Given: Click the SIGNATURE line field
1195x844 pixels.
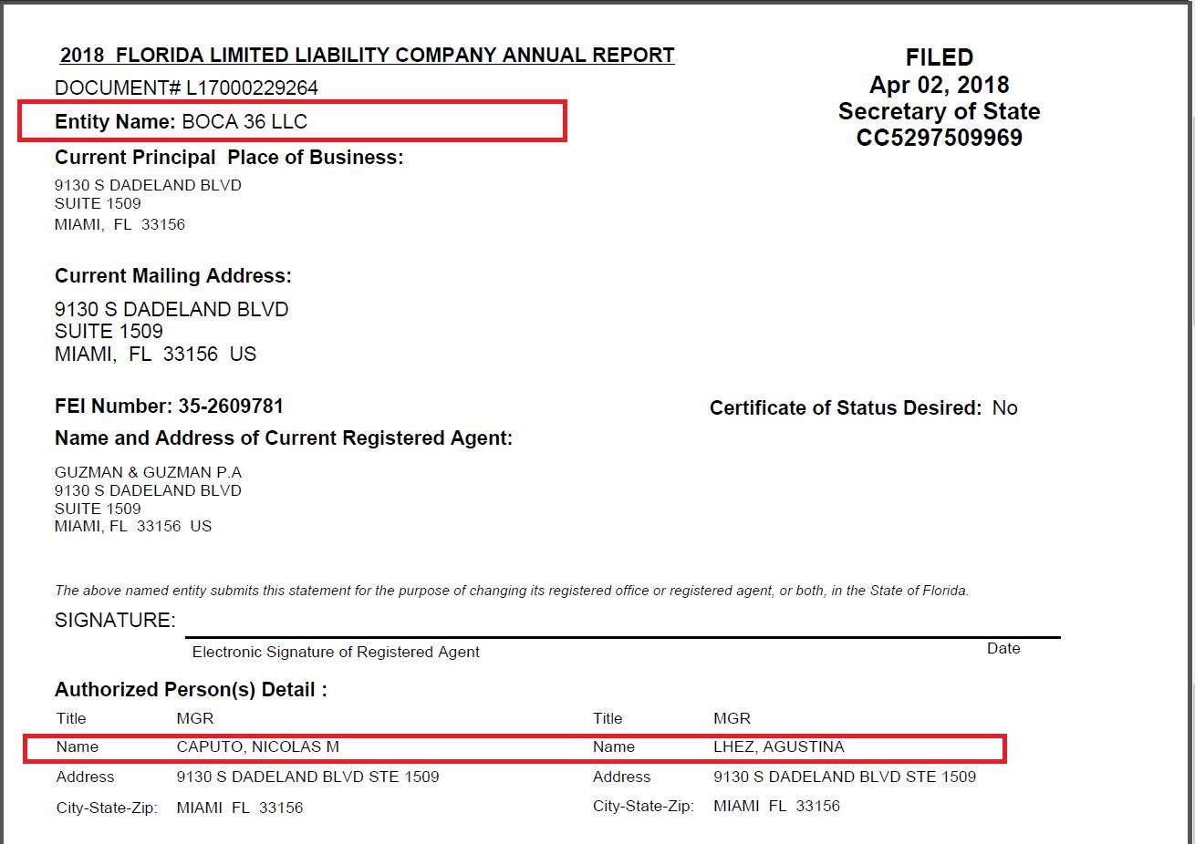Looking at the screenshot, I should 620,624.
